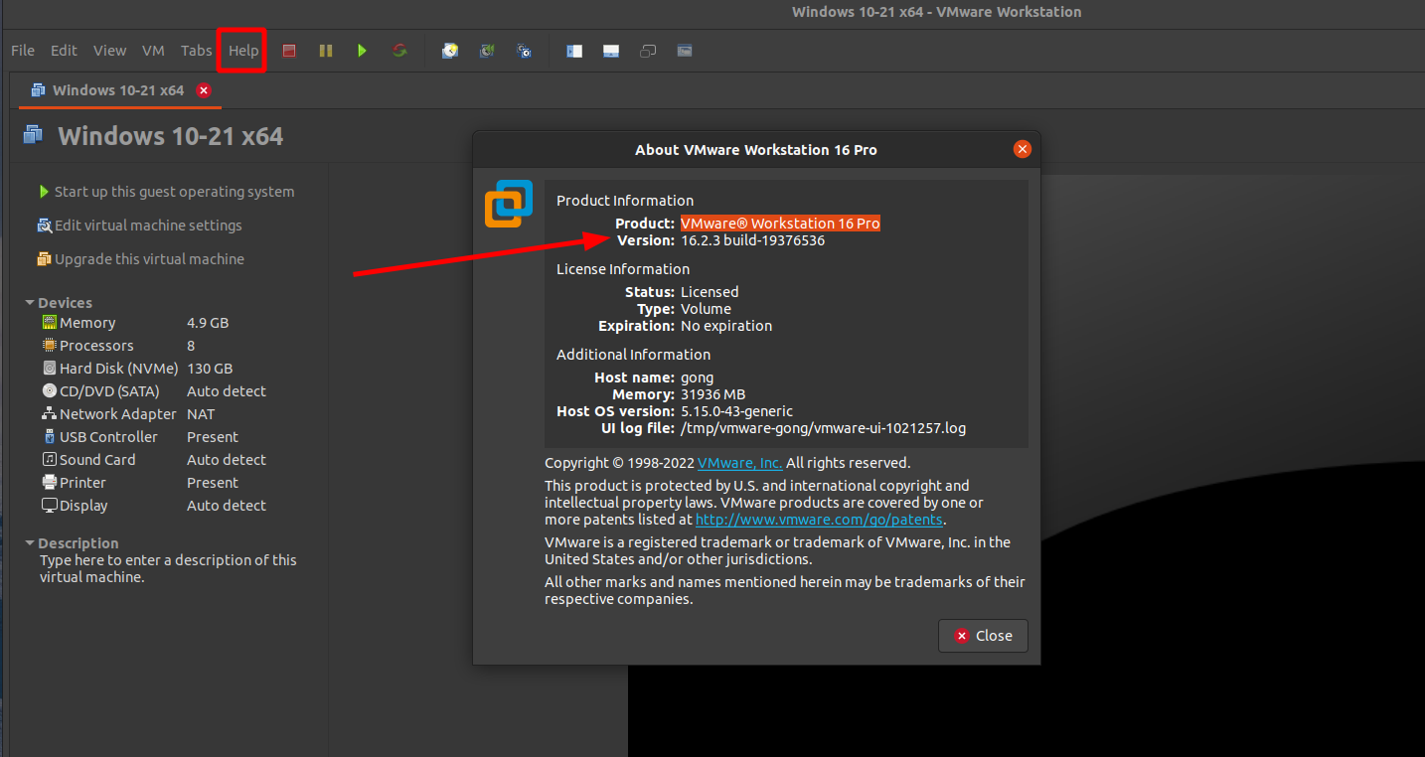Viewport: 1425px width, 757px height.
Task: Collapse the Devices section
Action: tap(30, 303)
